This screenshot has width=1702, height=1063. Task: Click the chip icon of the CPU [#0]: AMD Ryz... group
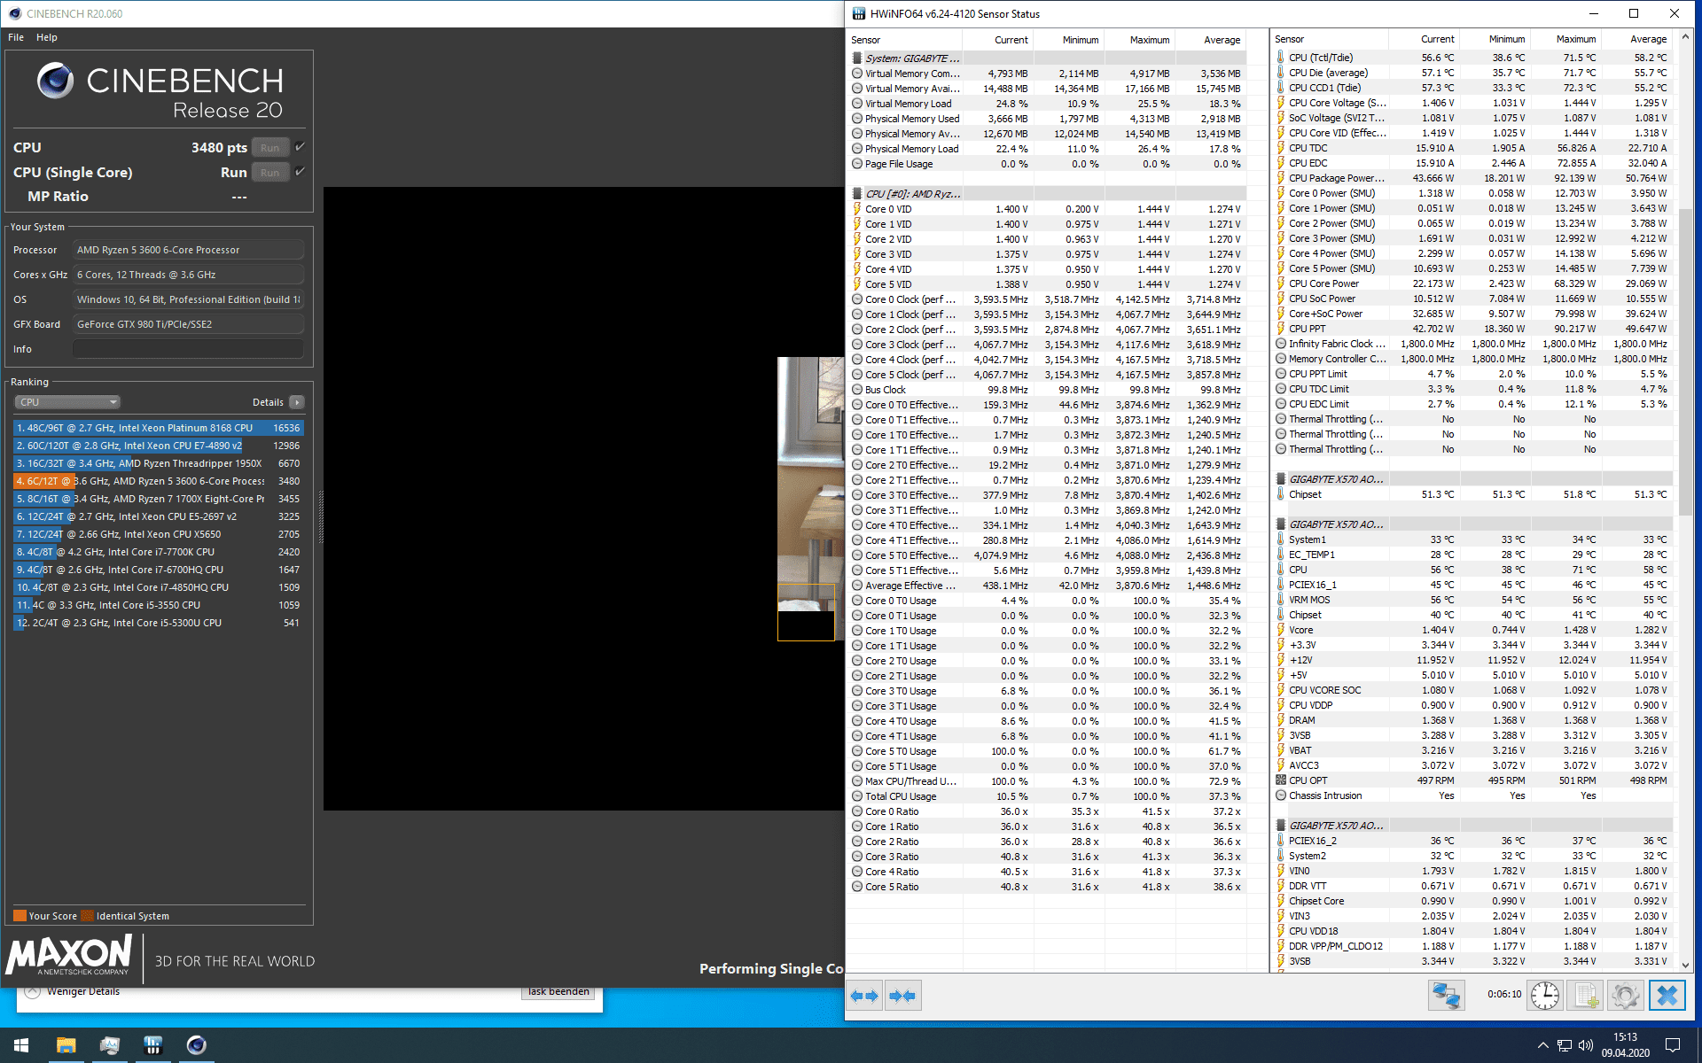(857, 194)
